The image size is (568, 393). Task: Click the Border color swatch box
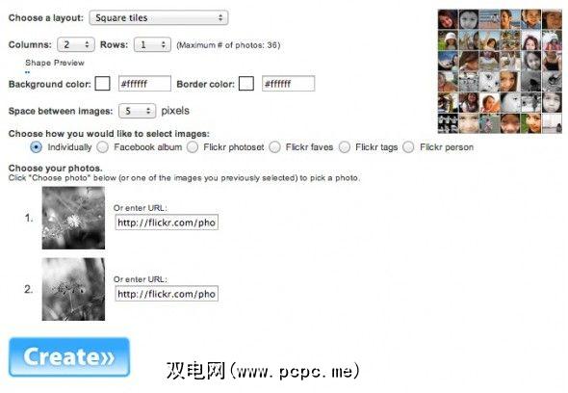coord(246,84)
